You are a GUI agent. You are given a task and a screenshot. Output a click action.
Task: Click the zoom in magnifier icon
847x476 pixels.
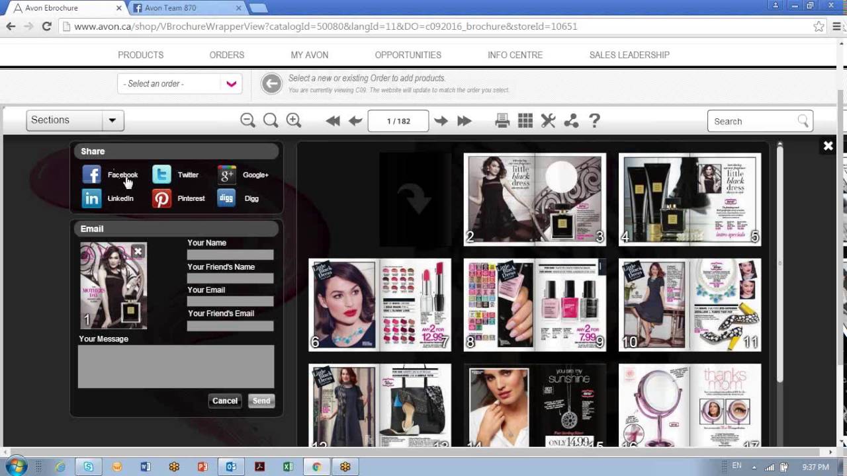tap(294, 120)
